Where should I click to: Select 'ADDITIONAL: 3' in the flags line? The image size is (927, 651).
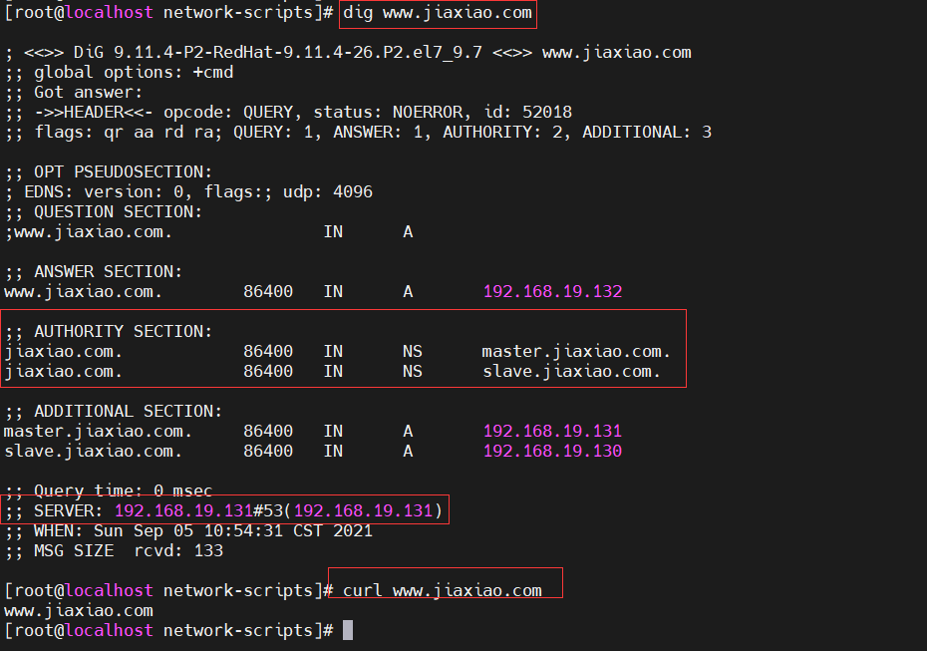tap(647, 133)
